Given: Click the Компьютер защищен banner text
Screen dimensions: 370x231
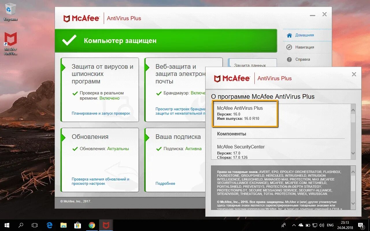Looking at the screenshot, I should click(x=120, y=41).
